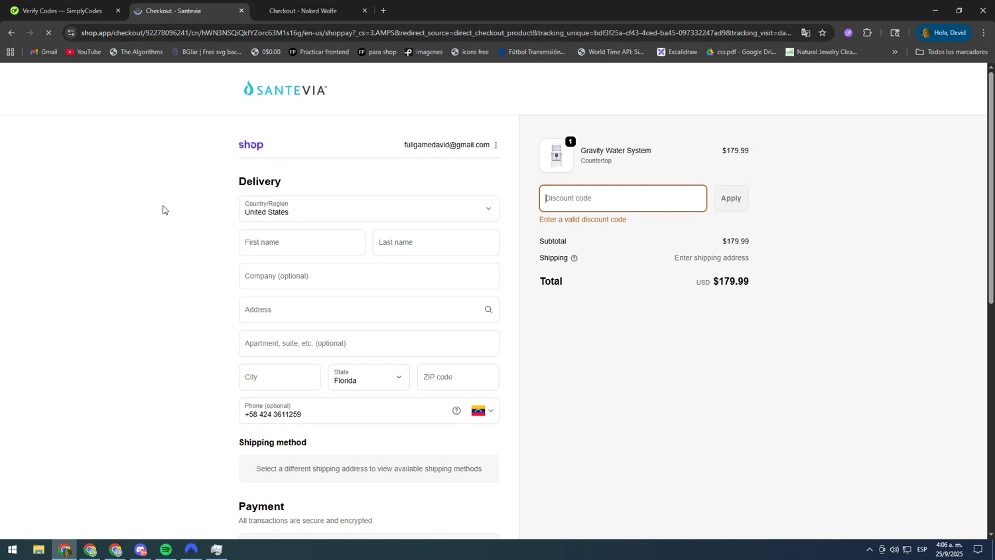995x560 pixels.
Task: Click the shipping info question mark icon
Action: [574, 258]
